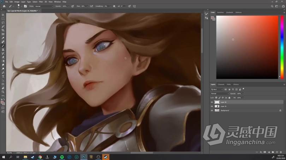Viewport: 286px width, 160px height.
Task: Select the Type tool
Action: click(3, 76)
